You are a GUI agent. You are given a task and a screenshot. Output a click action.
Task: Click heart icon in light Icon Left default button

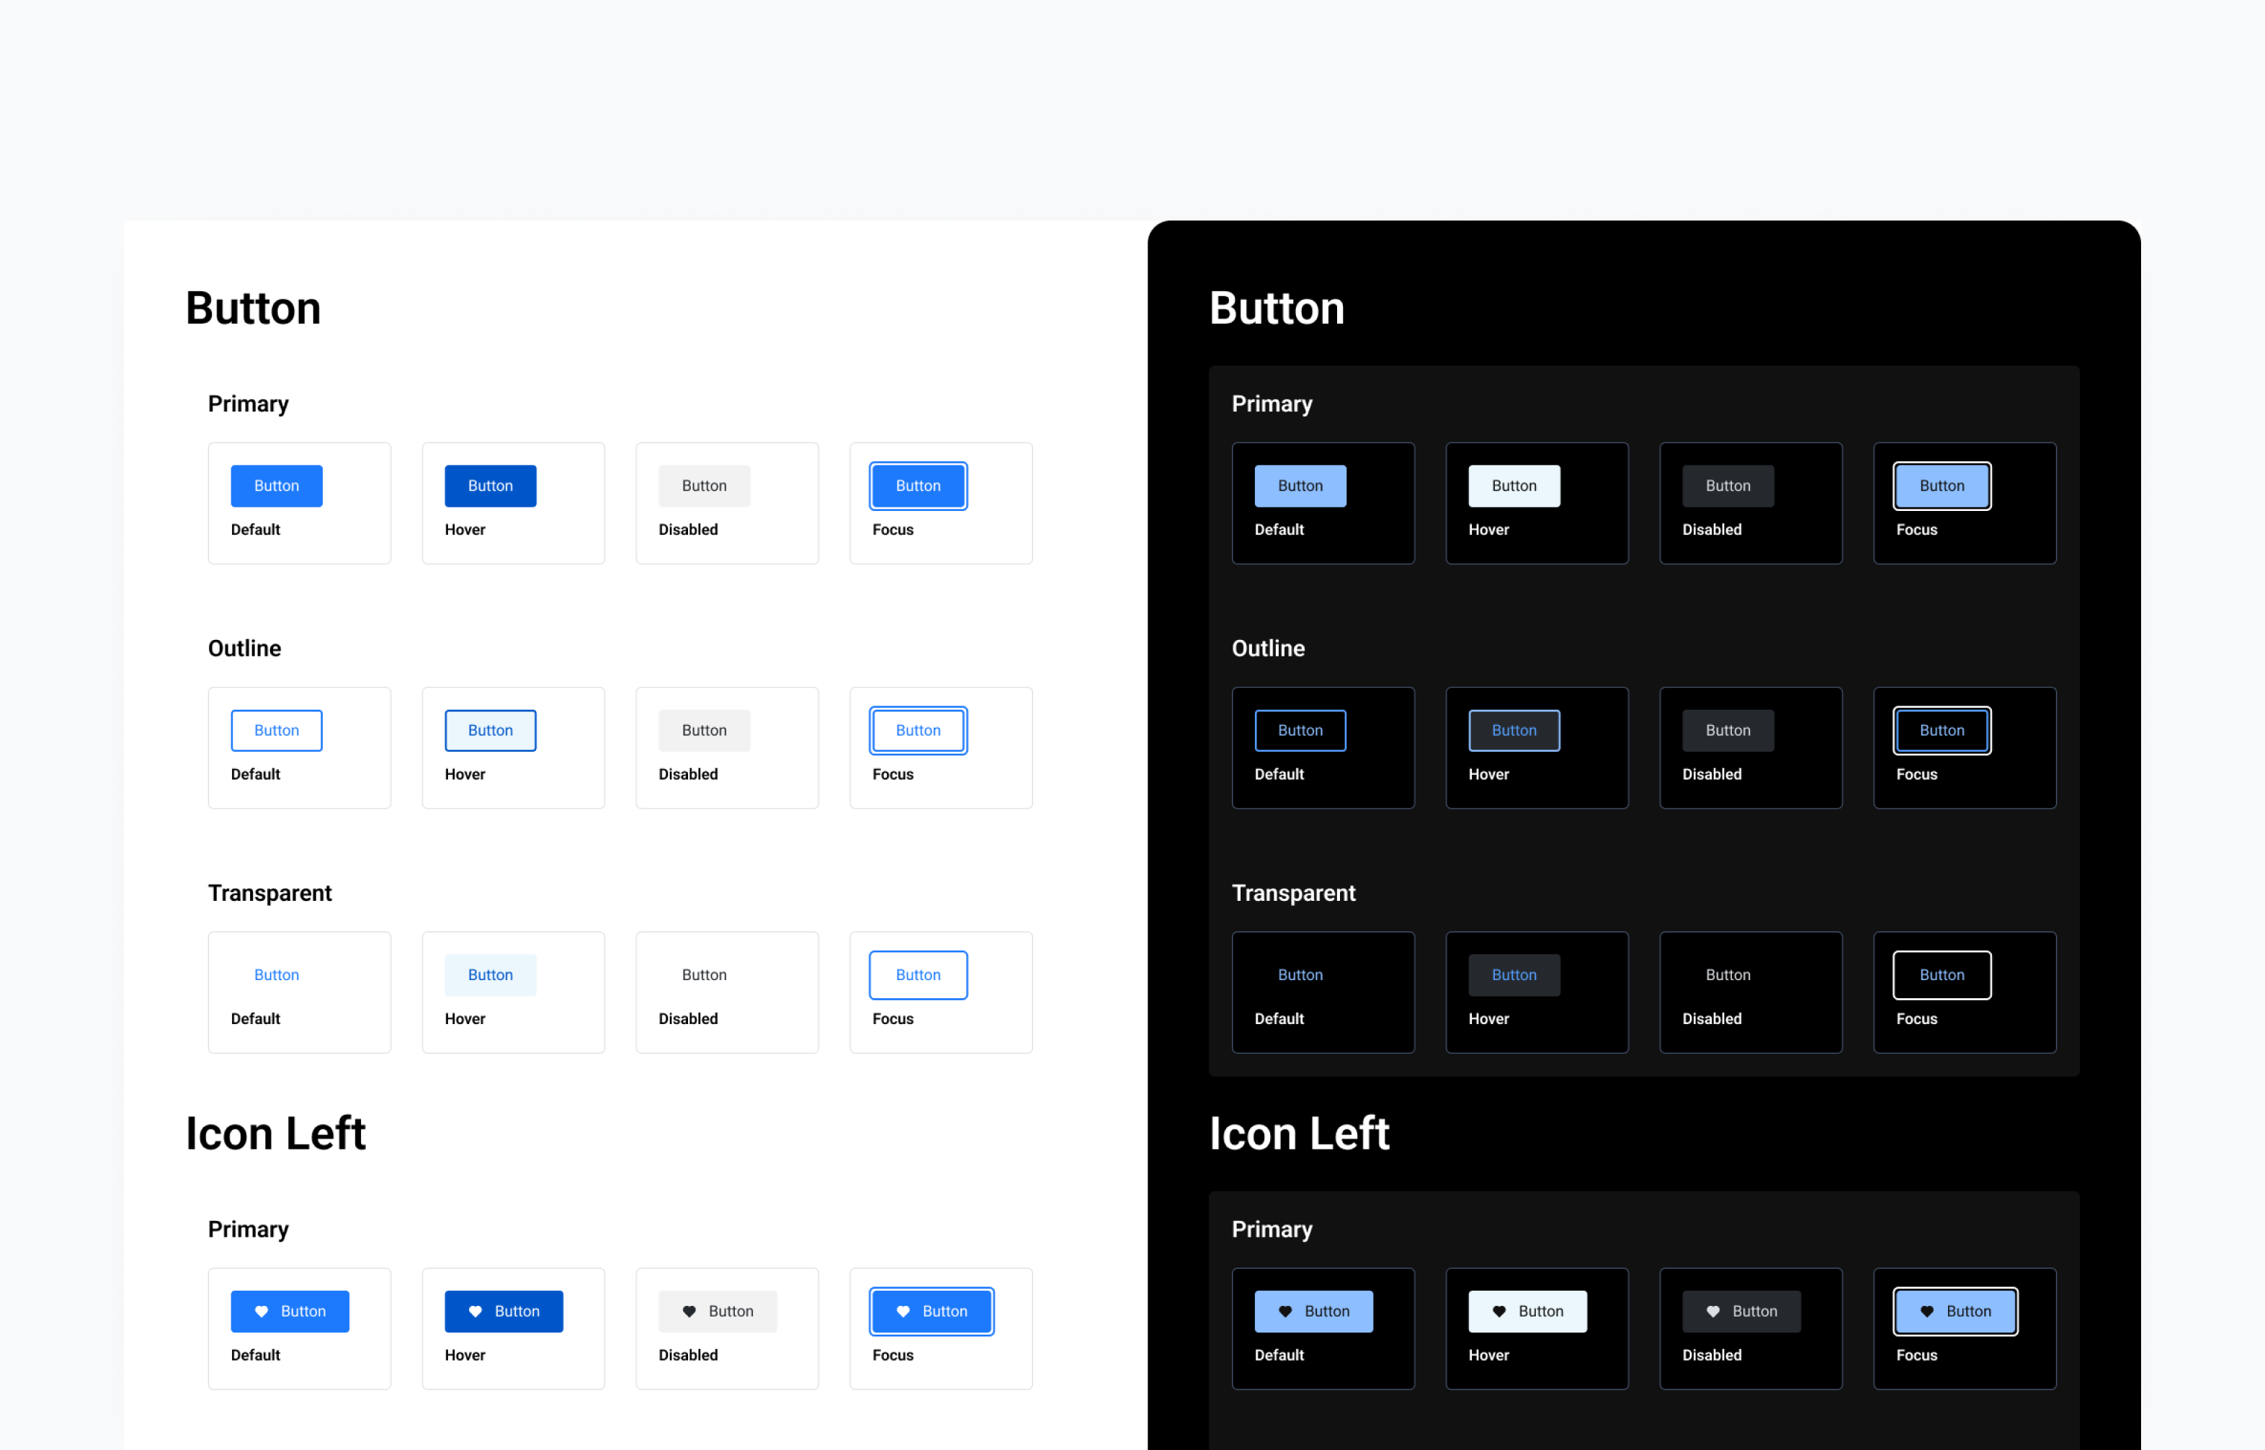click(262, 1312)
